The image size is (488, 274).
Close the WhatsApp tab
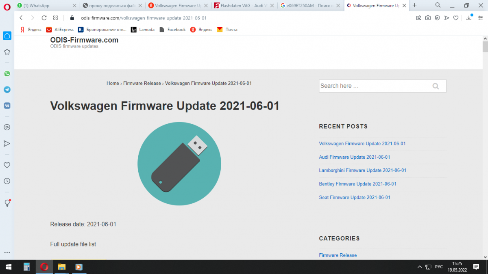(74, 6)
